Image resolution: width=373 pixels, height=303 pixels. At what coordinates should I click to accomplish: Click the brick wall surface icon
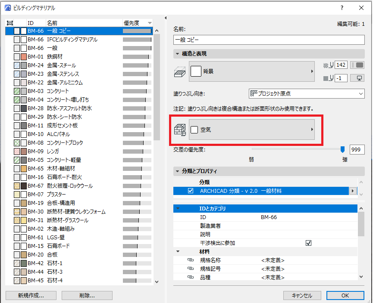pos(180,130)
